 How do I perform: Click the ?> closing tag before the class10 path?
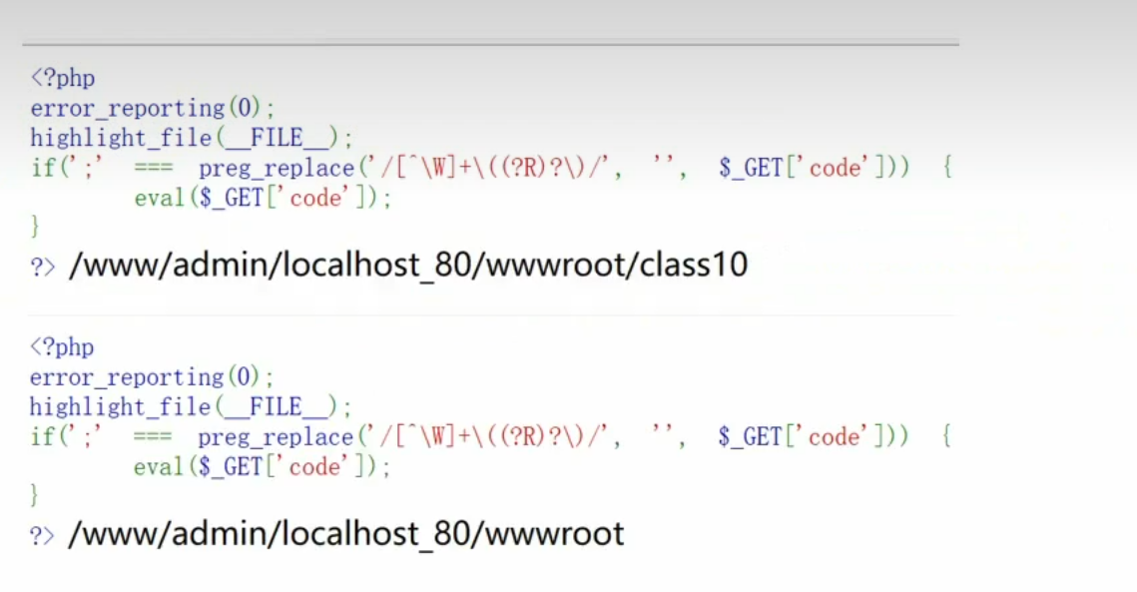42,268
